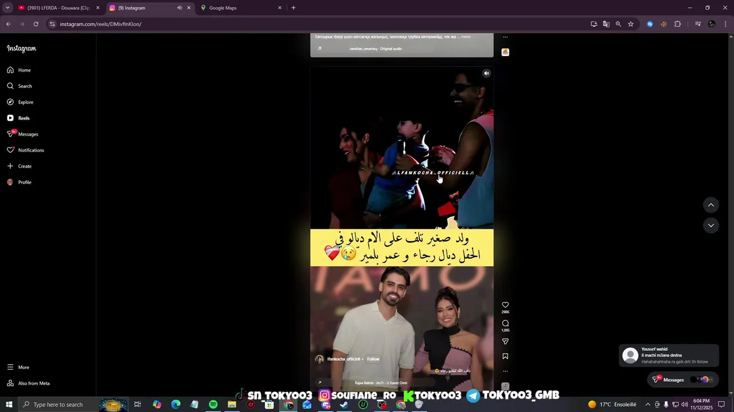The height and width of the screenshot is (412, 734).
Task: Click lfankocha_officiell profile avatar
Action: click(x=319, y=359)
